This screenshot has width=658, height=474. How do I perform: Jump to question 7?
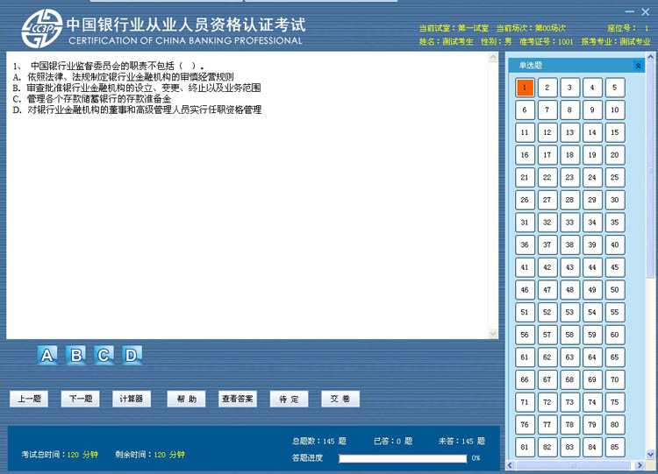click(547, 110)
